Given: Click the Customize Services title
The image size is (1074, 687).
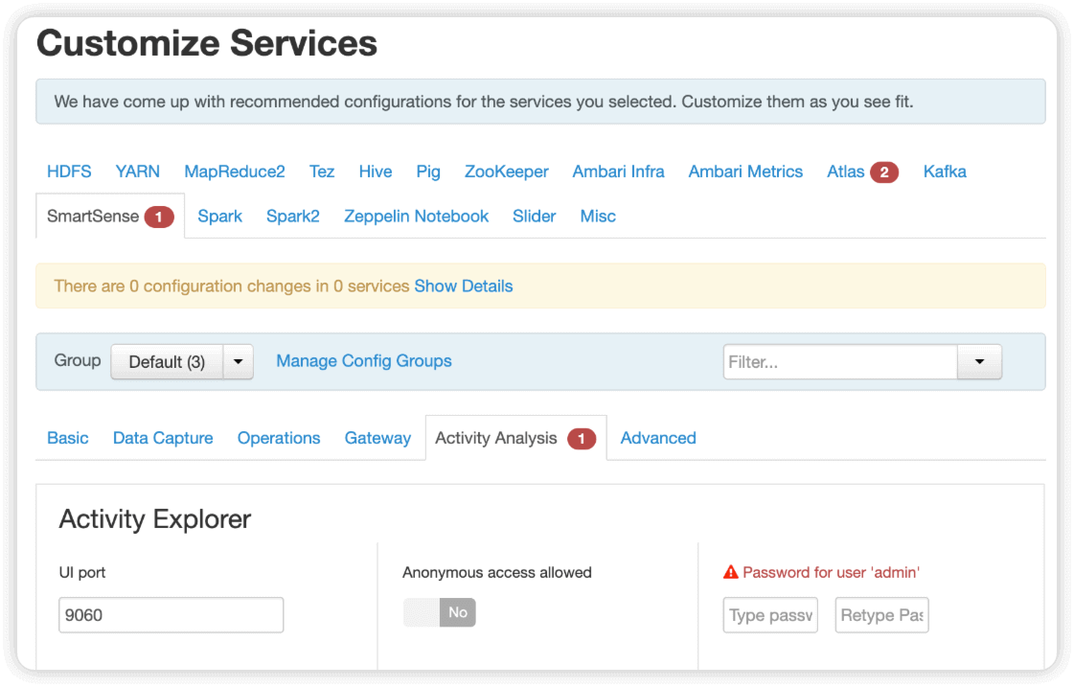Looking at the screenshot, I should pos(207,43).
